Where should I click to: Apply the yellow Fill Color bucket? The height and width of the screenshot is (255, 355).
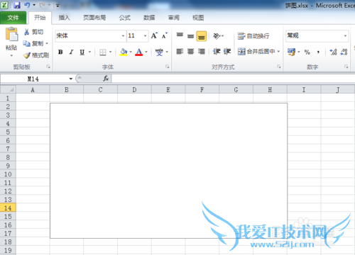[124, 52]
